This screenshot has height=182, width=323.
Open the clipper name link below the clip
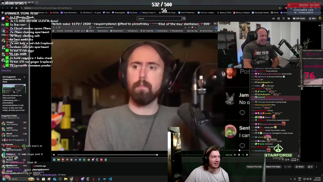point(49,175)
